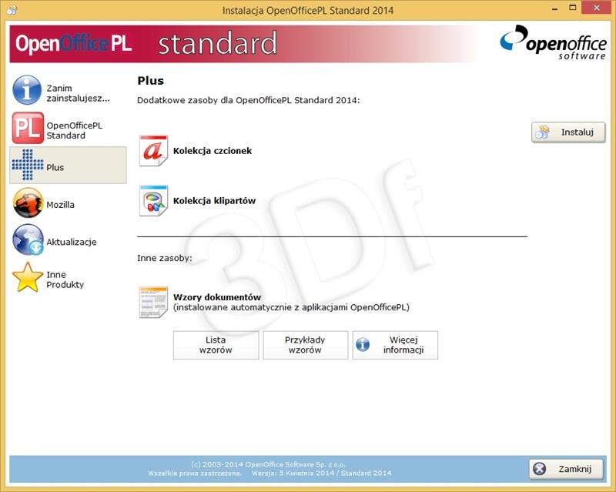Select the Plus sidebar entry label
The image size is (616, 492).
point(55,167)
